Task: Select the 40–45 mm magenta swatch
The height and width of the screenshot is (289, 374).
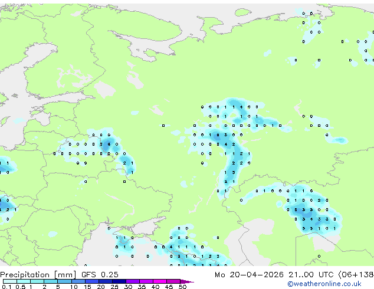Action: (x=160, y=281)
